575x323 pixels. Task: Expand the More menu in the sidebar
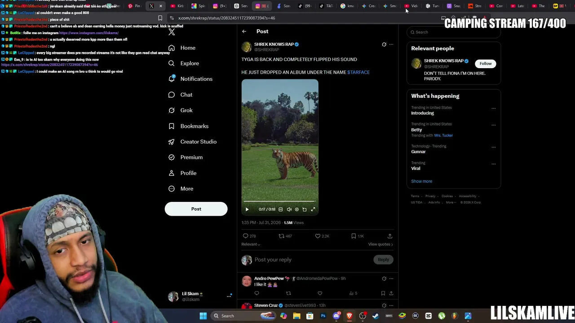pyautogui.click(x=181, y=189)
